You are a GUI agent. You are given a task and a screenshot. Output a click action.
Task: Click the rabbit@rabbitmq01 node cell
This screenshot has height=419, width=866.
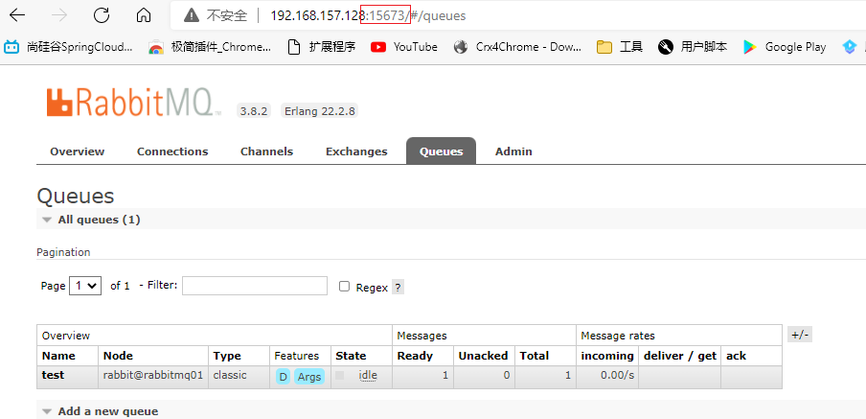click(x=153, y=375)
